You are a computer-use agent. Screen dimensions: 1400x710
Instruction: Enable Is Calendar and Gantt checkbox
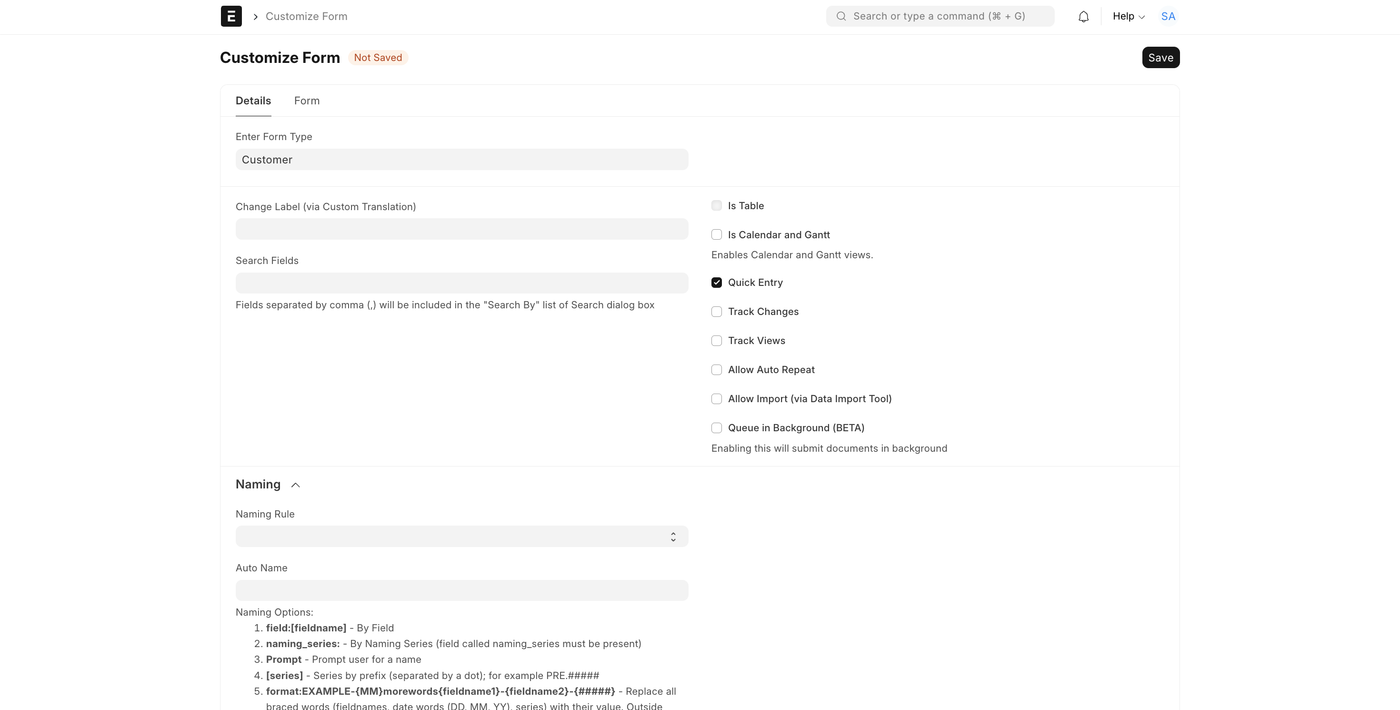[x=716, y=235]
